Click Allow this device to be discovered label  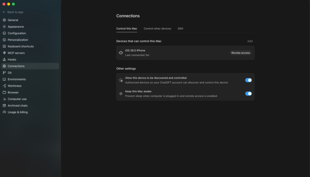[x=156, y=78]
